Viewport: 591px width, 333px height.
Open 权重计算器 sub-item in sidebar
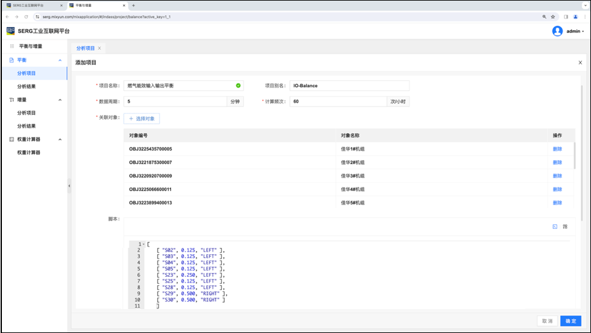click(29, 153)
